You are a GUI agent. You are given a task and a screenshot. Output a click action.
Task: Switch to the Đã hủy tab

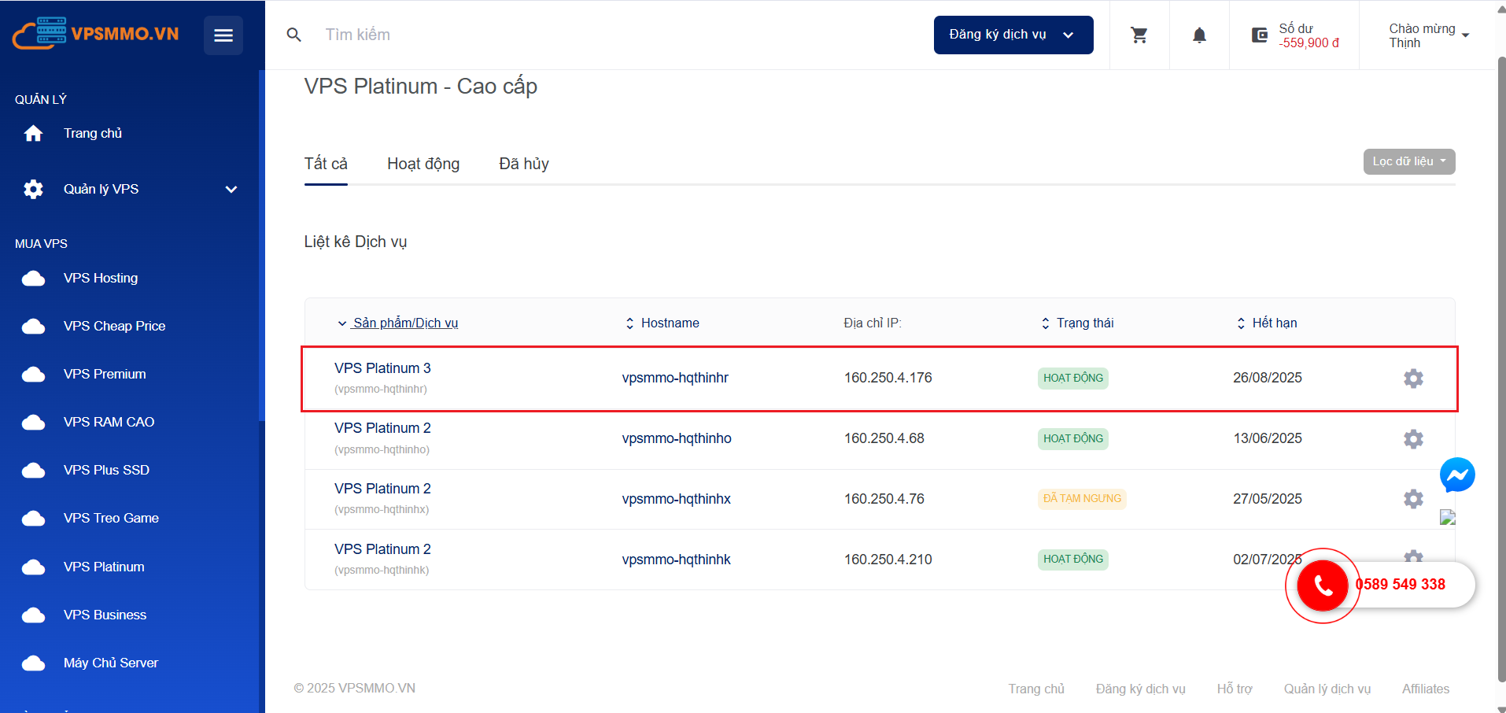point(524,164)
